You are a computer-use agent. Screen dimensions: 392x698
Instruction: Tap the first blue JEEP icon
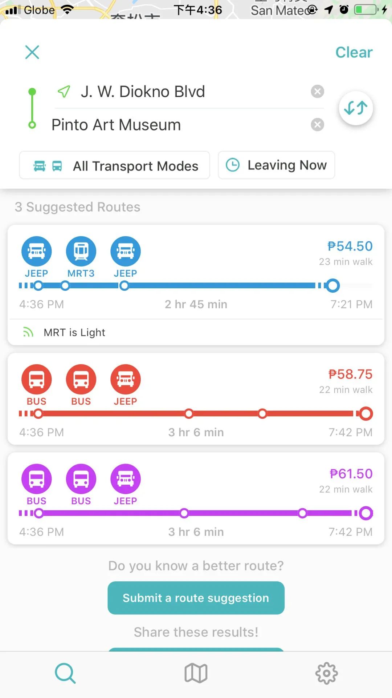click(x=37, y=251)
